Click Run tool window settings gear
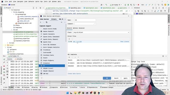Viewport: 170px width, 95px height. click(163, 56)
